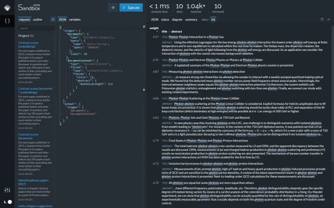Switch to the outline tab
The image size is (334, 208).
point(38,19)
